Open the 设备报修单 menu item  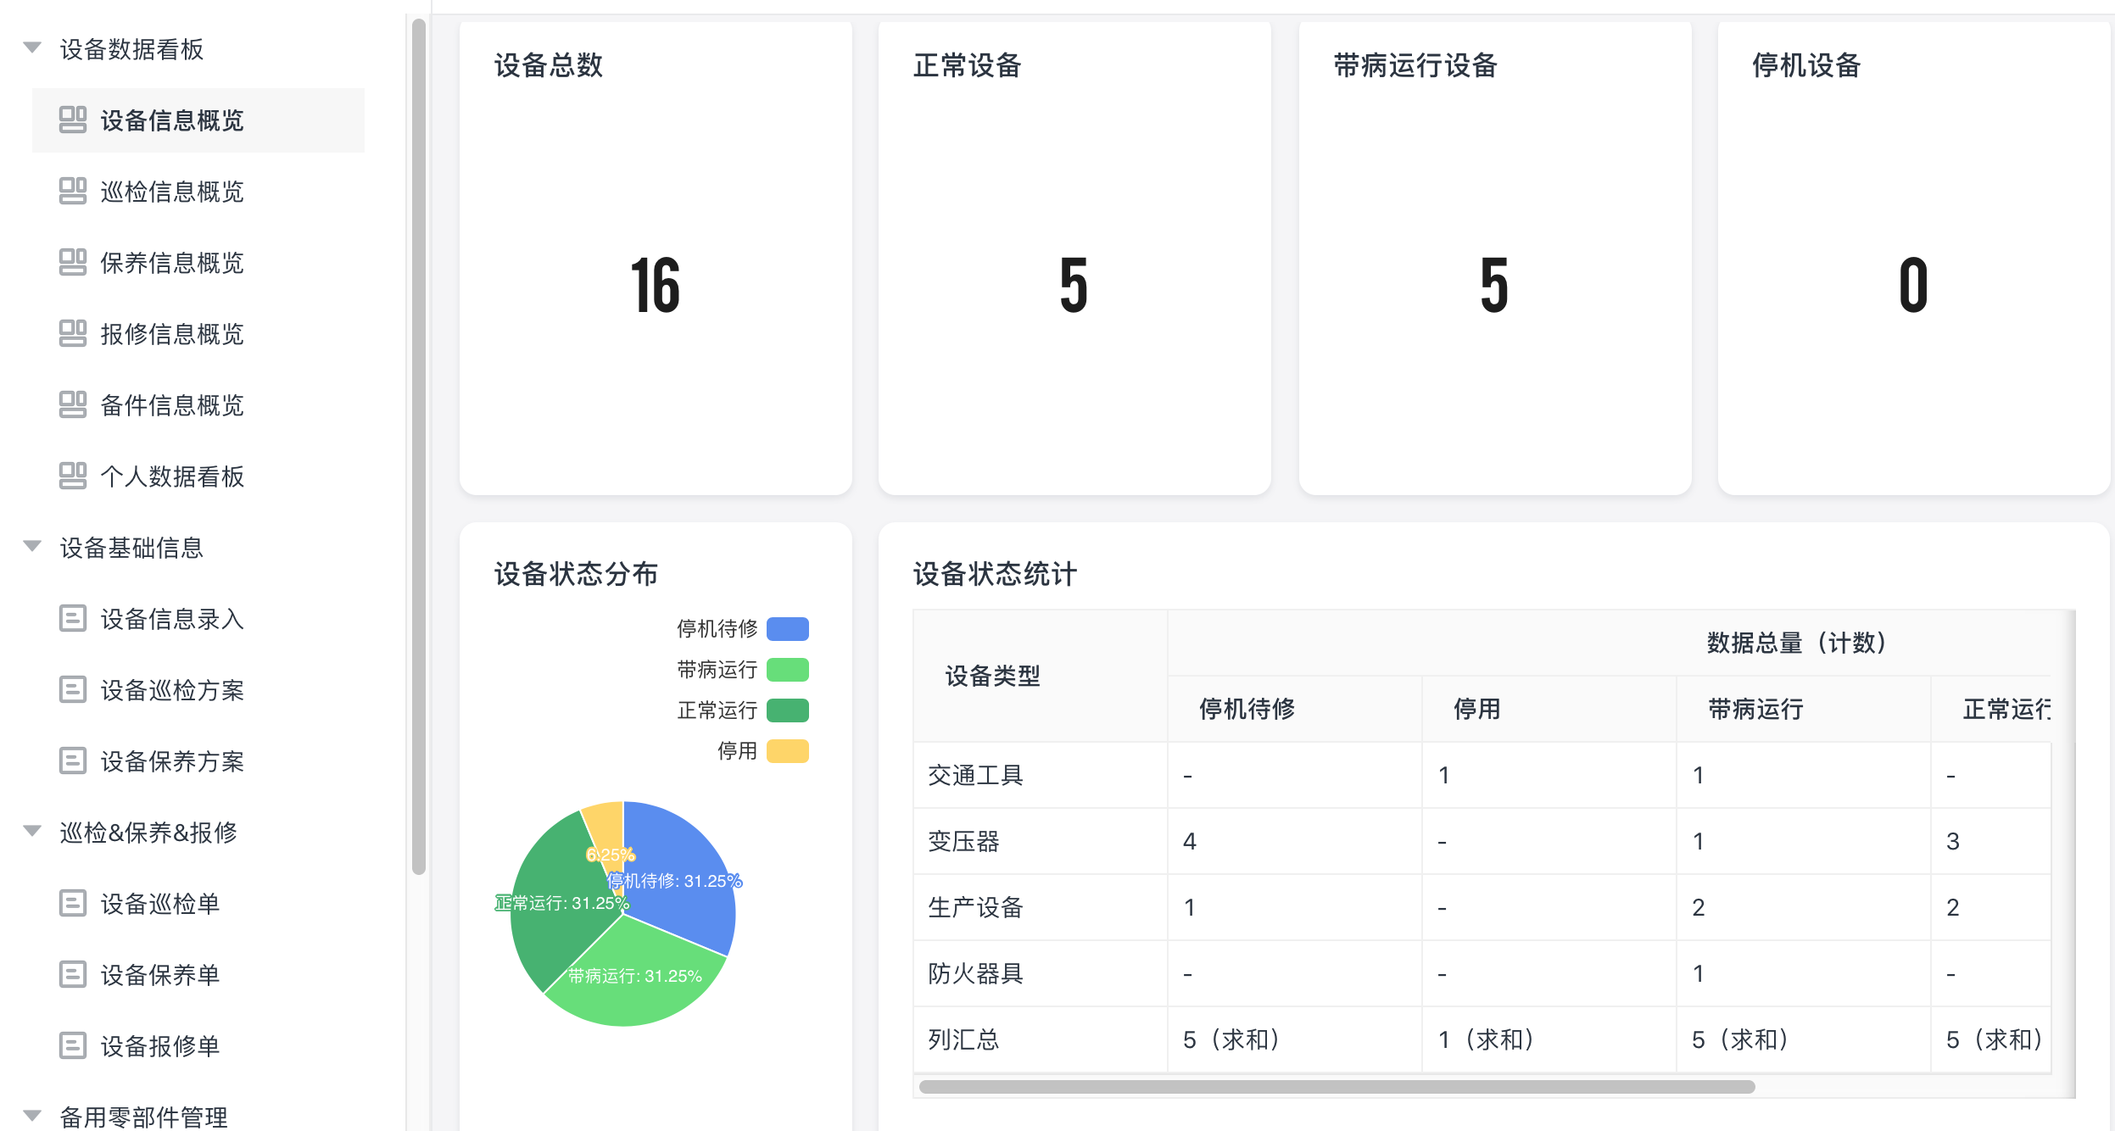pyautogui.click(x=159, y=1046)
